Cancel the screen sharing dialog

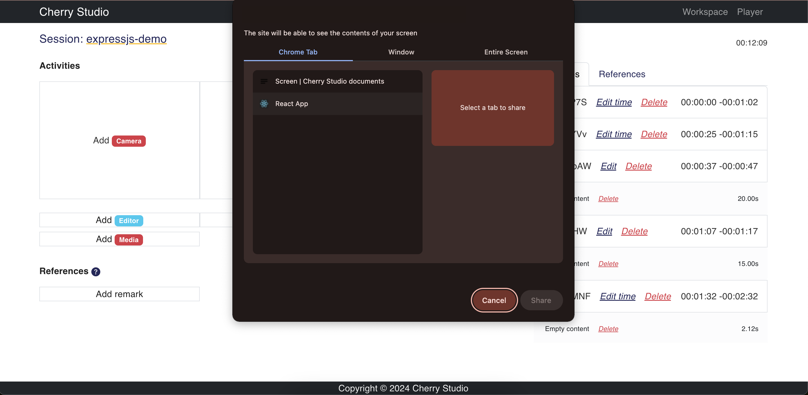[494, 300]
